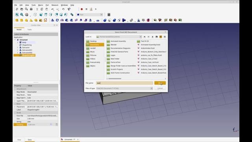252x142 pixels.
Task: Click the What's This help pointer icon
Action: point(69,9)
